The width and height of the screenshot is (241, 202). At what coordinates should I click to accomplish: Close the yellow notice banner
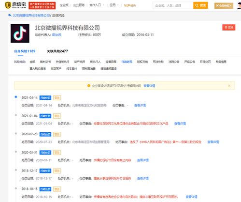point(229,86)
